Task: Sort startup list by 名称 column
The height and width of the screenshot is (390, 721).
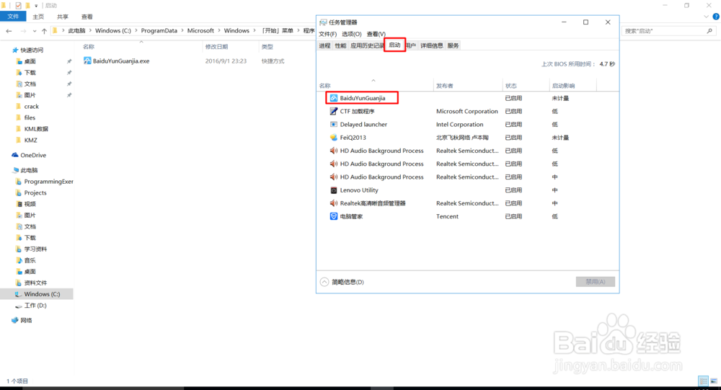Action: [375, 86]
